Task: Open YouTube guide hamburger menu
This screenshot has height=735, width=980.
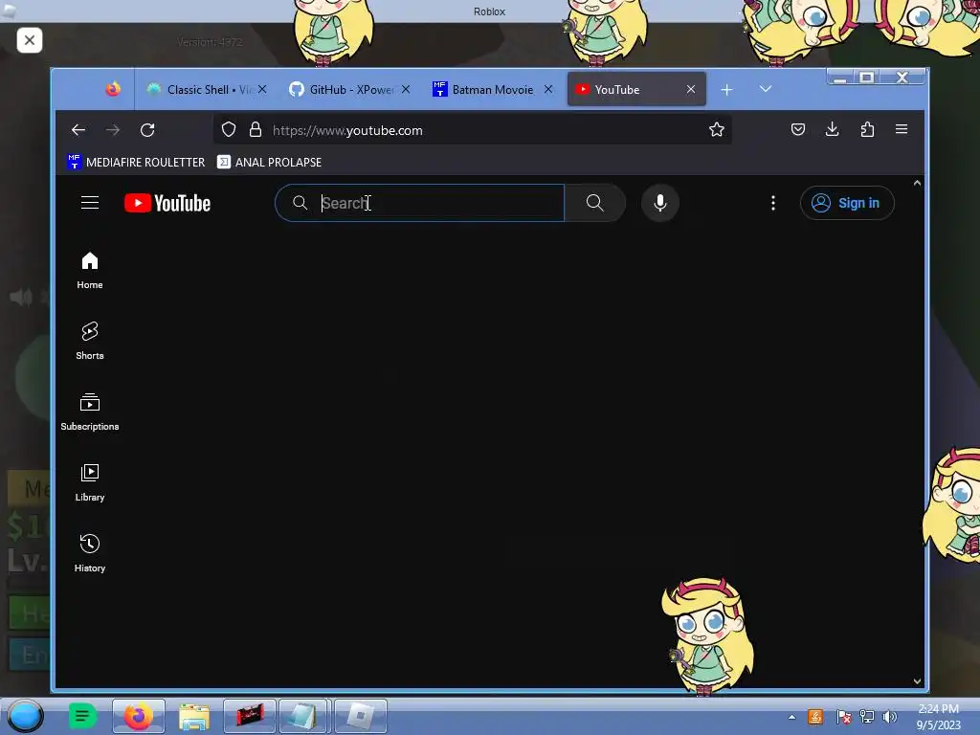Action: tap(90, 203)
